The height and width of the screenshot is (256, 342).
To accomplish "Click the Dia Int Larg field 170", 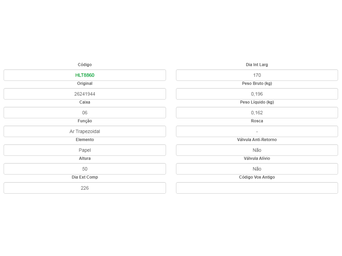I will [257, 75].
